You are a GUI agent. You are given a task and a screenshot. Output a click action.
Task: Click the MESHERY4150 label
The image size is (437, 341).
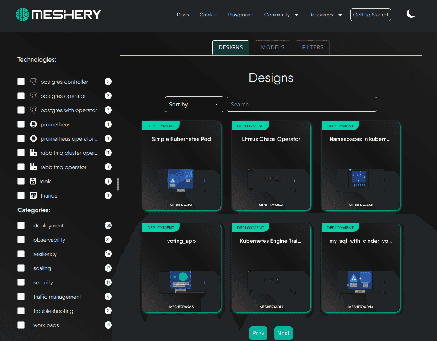coord(181,205)
